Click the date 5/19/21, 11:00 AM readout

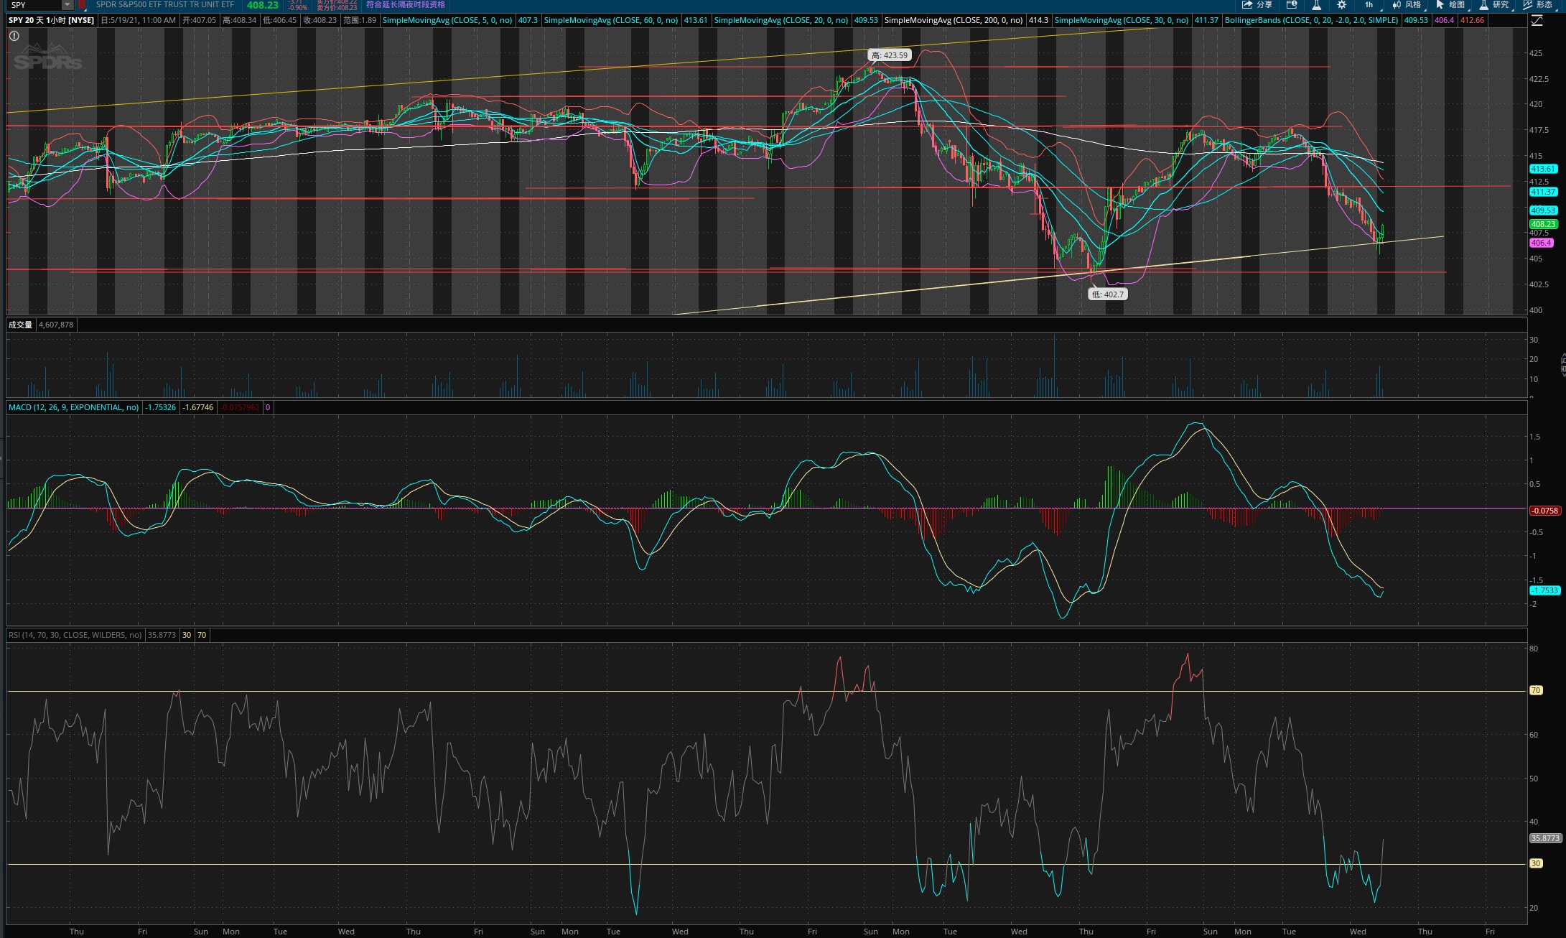[139, 20]
